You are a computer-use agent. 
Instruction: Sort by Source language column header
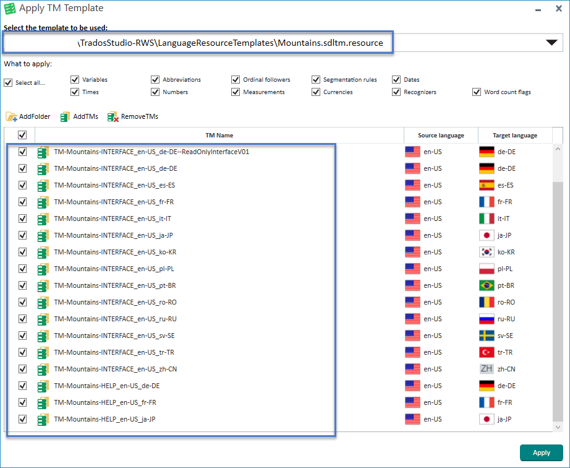click(441, 136)
